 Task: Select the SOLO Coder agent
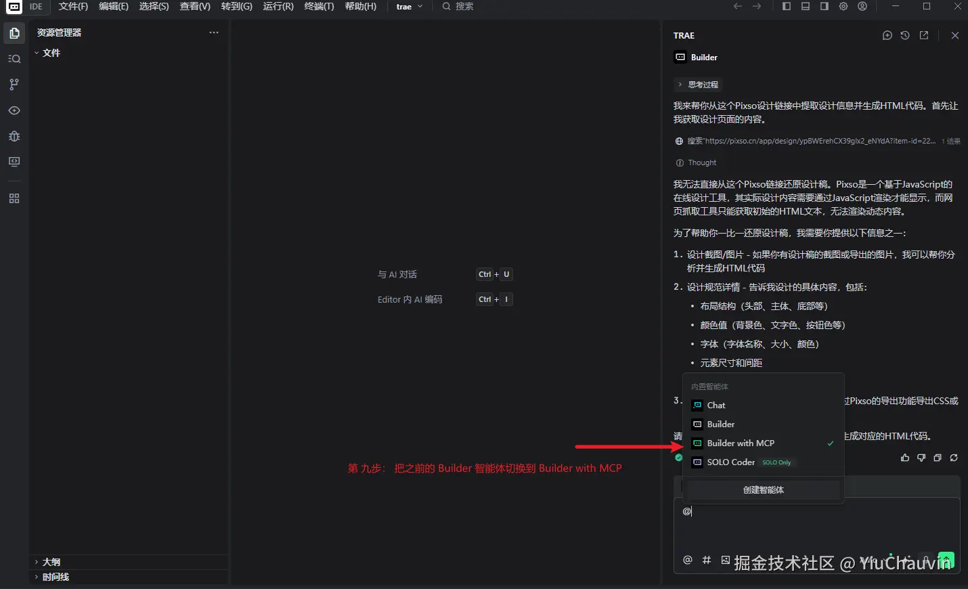point(763,462)
